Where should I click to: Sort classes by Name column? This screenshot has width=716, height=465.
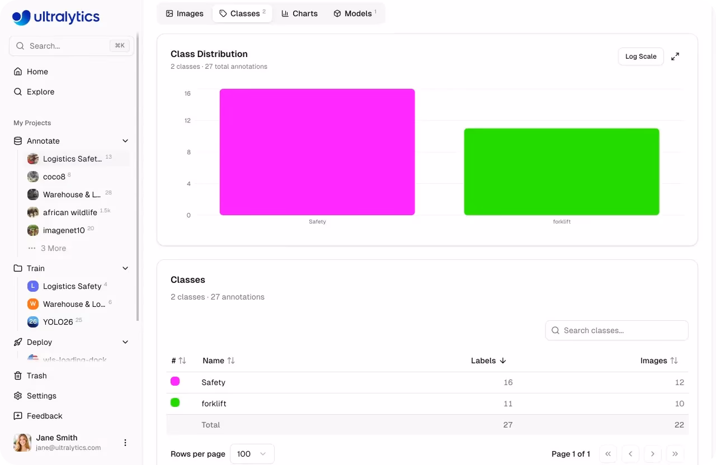click(219, 361)
